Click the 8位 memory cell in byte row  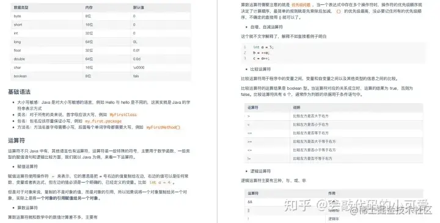point(88,16)
